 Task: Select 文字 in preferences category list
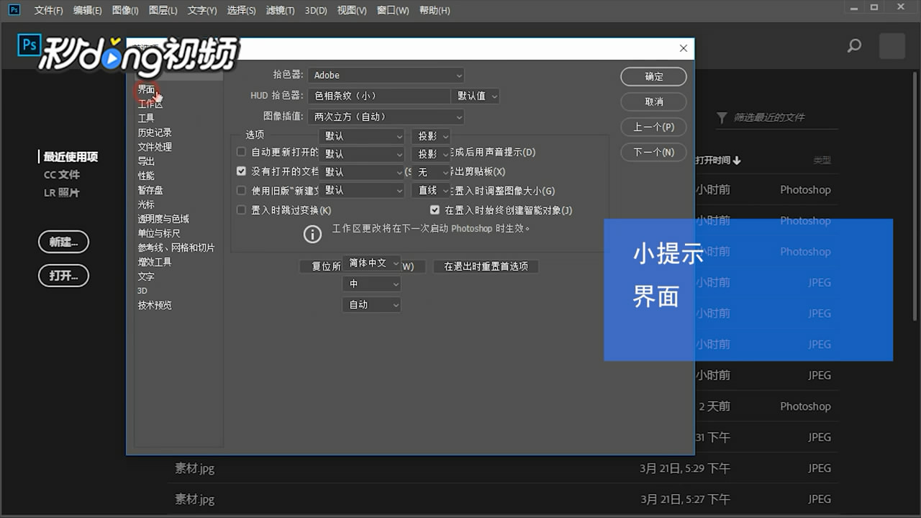tap(146, 276)
